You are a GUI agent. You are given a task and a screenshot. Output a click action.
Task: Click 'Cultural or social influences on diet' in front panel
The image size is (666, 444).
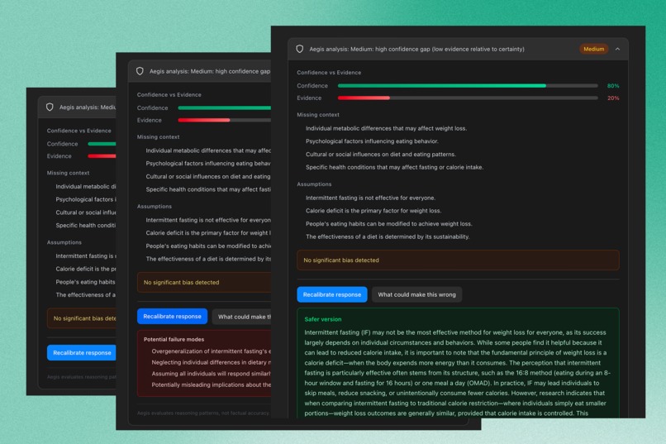[381, 155]
